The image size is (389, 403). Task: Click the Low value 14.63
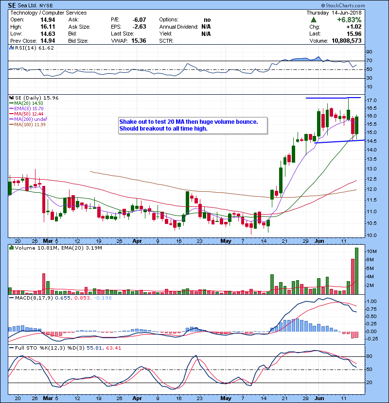48,34
